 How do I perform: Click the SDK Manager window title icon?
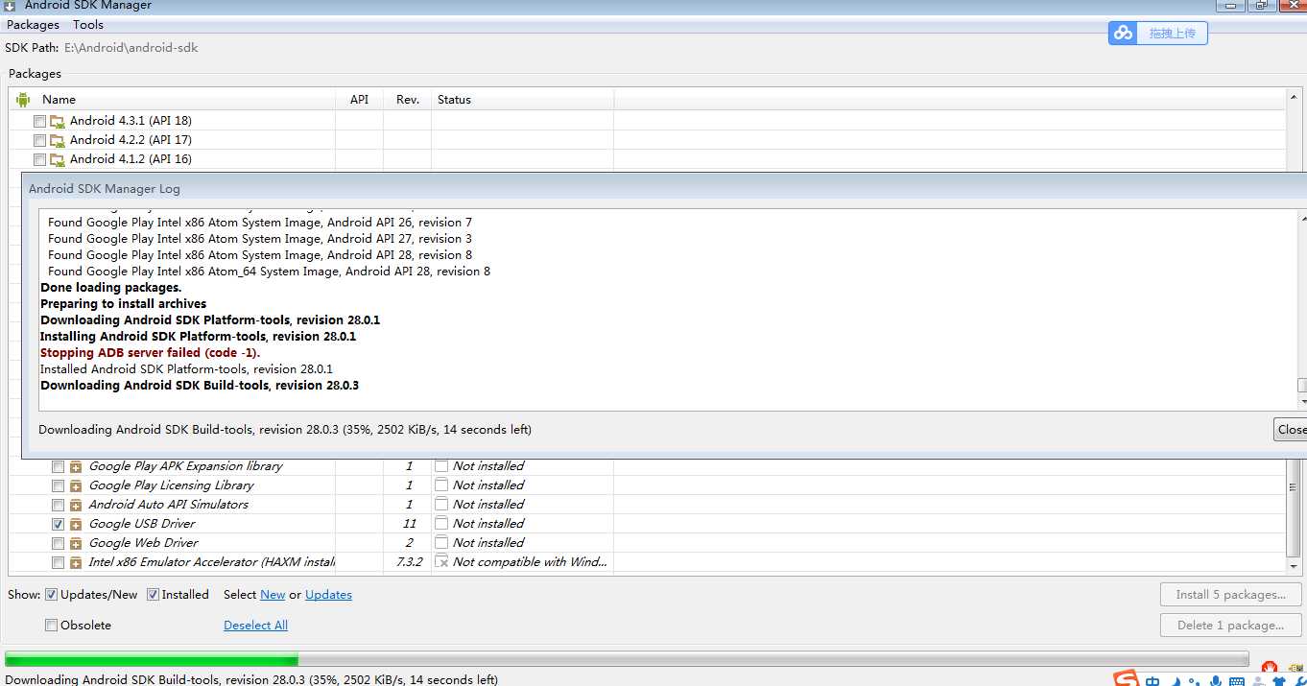[10, 5]
